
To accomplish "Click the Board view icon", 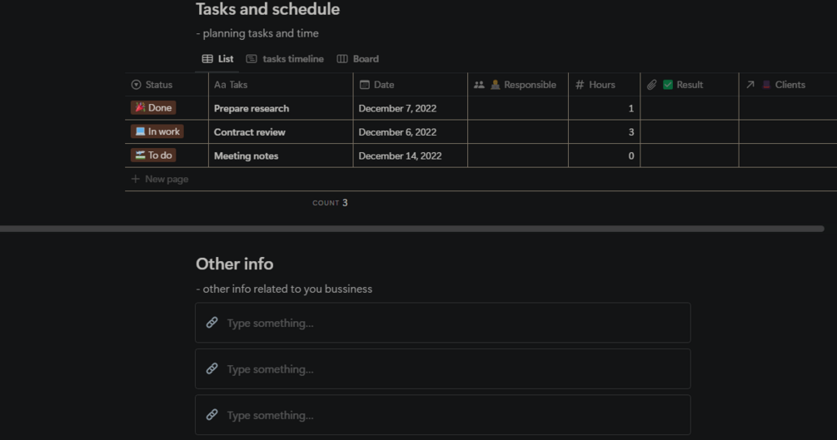I will tap(342, 59).
